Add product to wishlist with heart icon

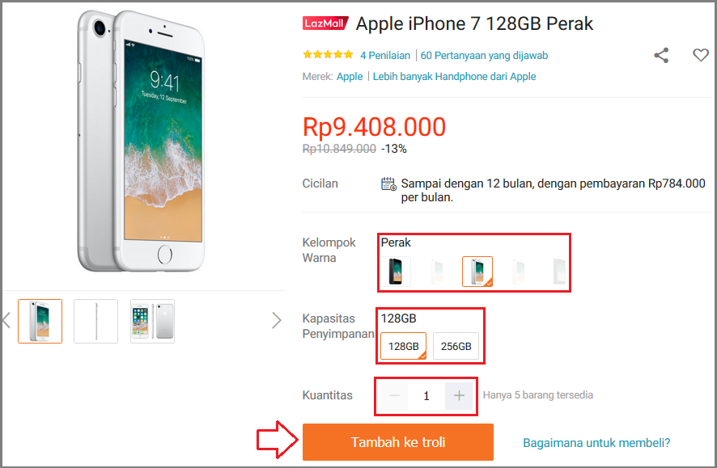(x=701, y=55)
